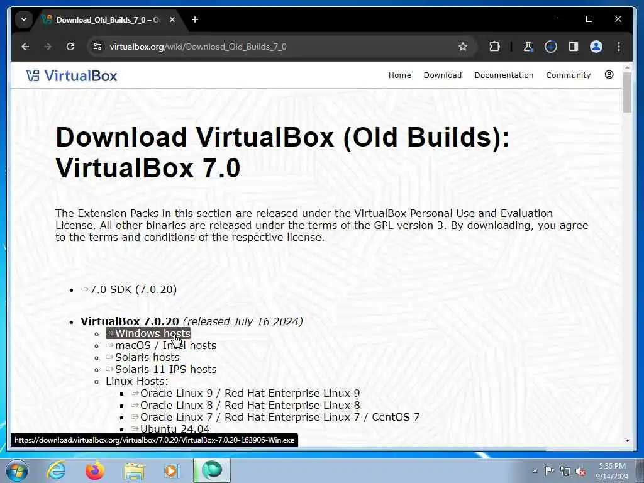Launch Internet Explorer from the taskbar
This screenshot has width=644, height=483.
[x=56, y=470]
